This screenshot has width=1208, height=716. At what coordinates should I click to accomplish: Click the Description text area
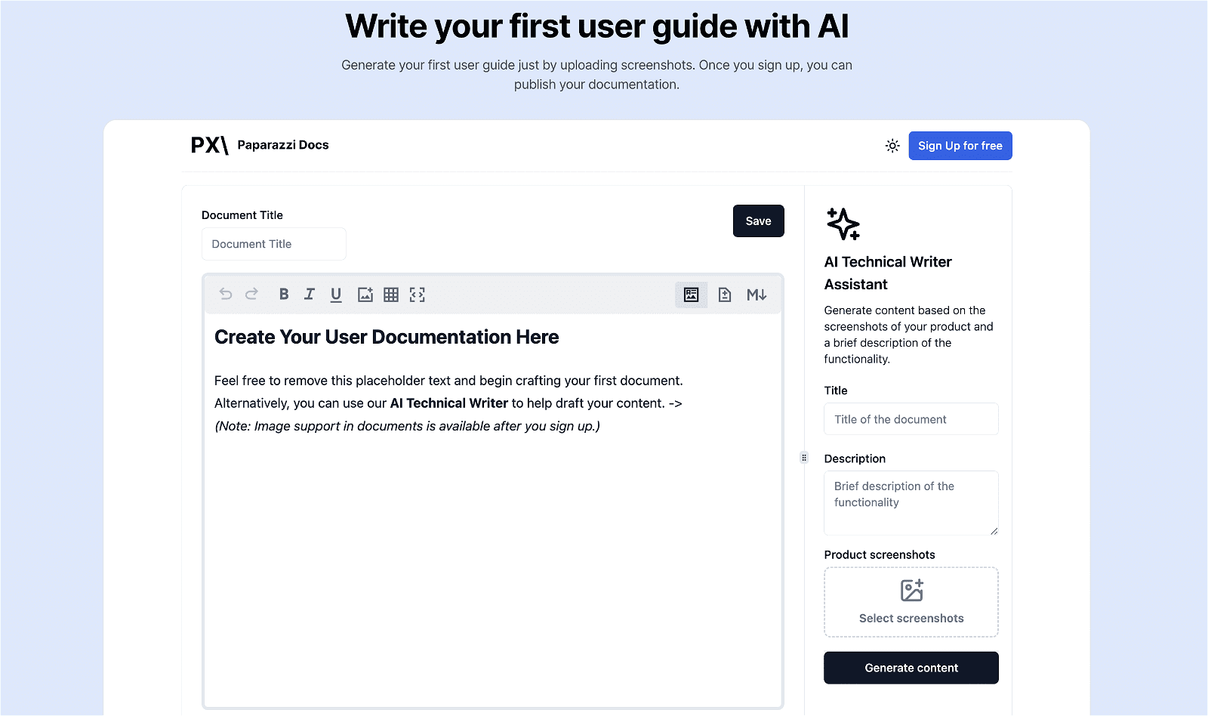pyautogui.click(x=911, y=502)
